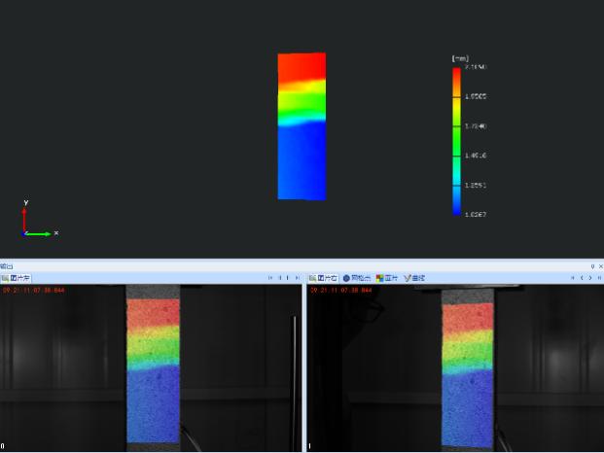Click the 3D colored displacement map specimen
604x453 pixels.
(302, 126)
